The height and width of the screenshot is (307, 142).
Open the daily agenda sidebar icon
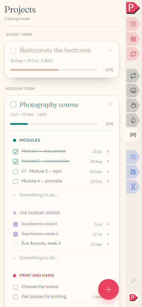click(x=133, y=24)
